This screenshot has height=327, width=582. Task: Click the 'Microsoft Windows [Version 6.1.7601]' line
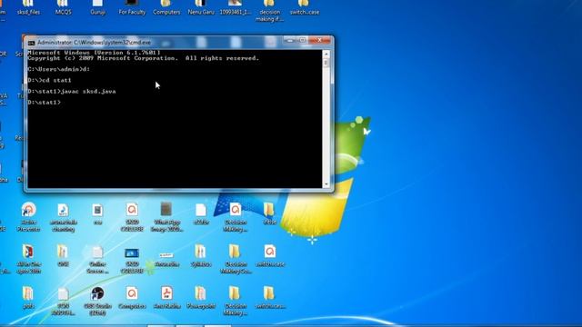[x=94, y=53]
